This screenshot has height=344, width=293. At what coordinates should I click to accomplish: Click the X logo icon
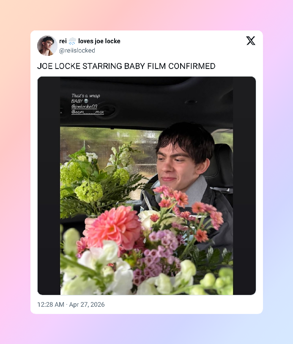point(251,41)
